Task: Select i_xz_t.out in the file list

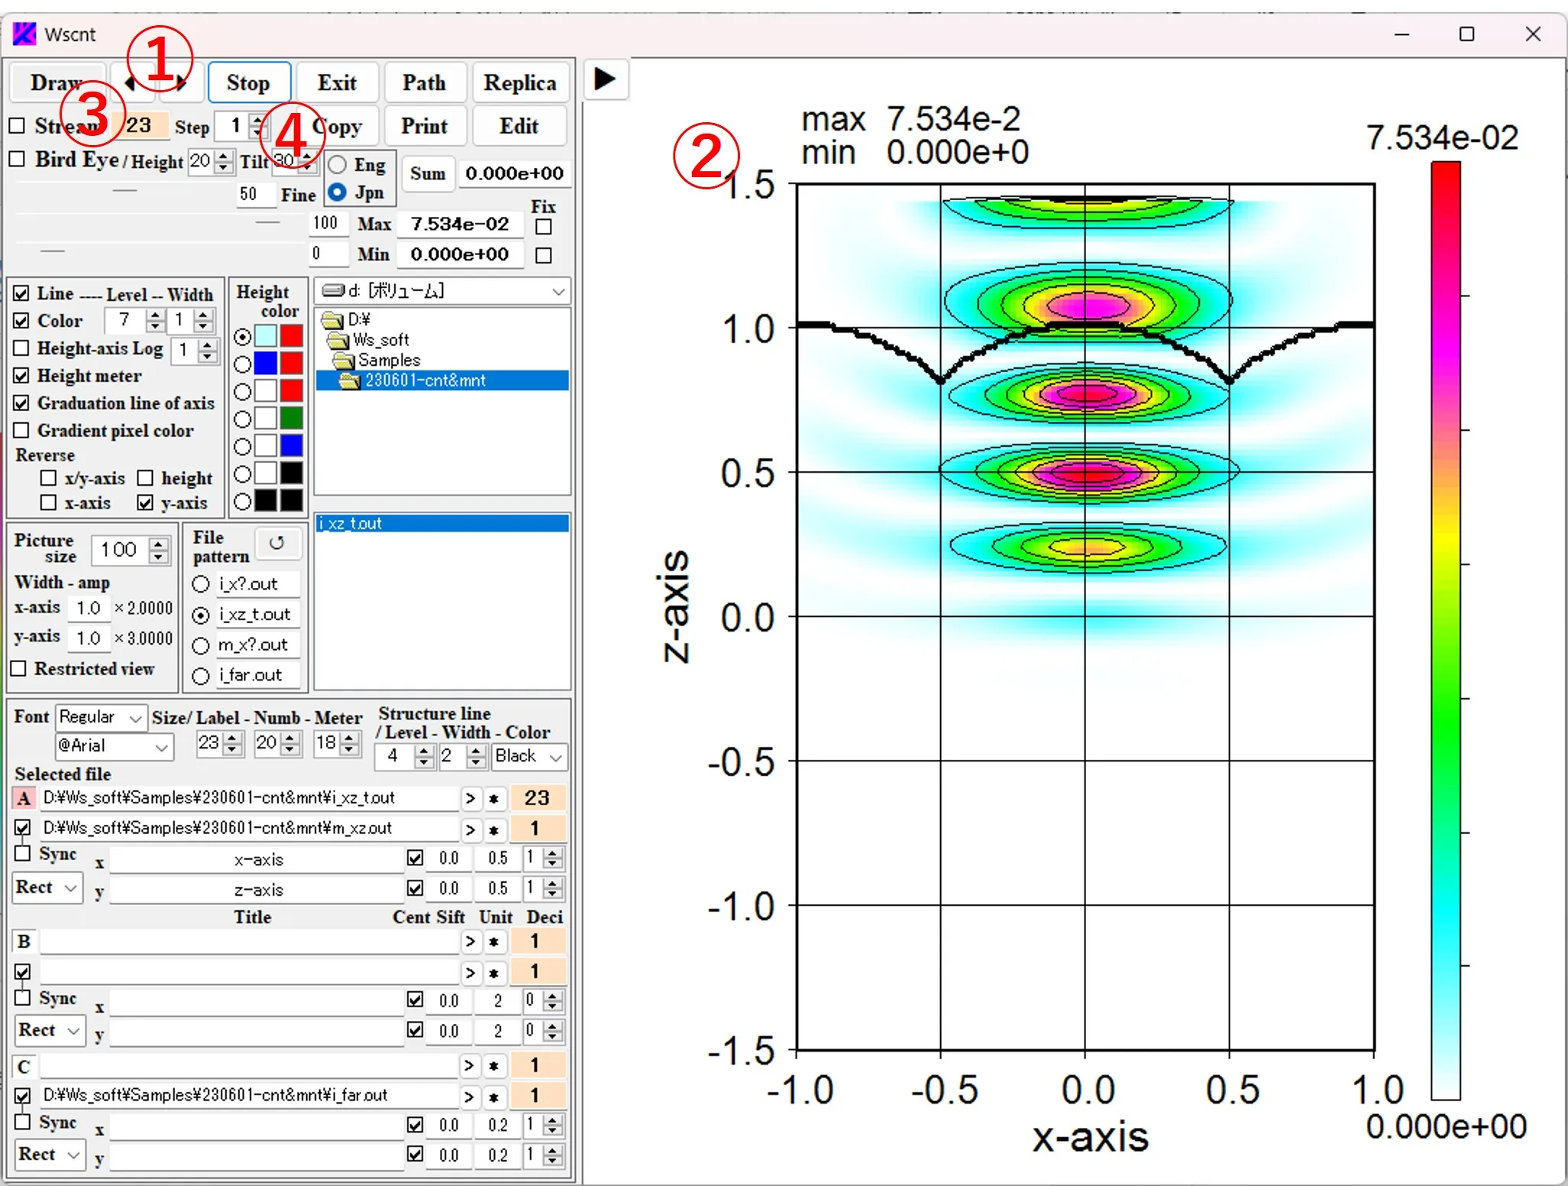Action: (442, 523)
